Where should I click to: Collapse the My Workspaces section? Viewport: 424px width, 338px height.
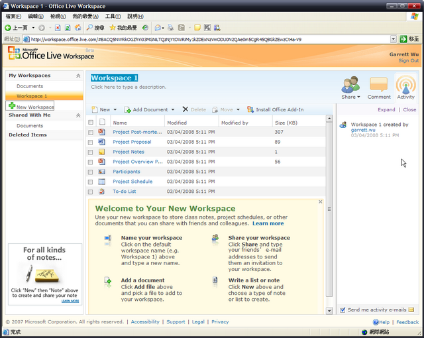(78, 76)
